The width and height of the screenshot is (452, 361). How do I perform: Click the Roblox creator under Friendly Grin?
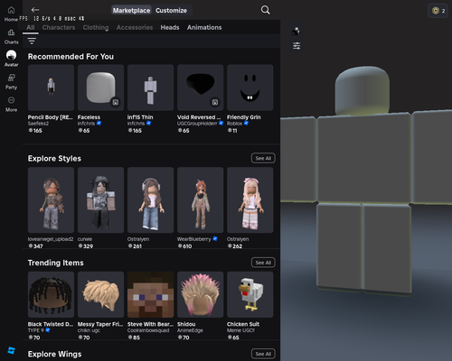[x=234, y=124]
